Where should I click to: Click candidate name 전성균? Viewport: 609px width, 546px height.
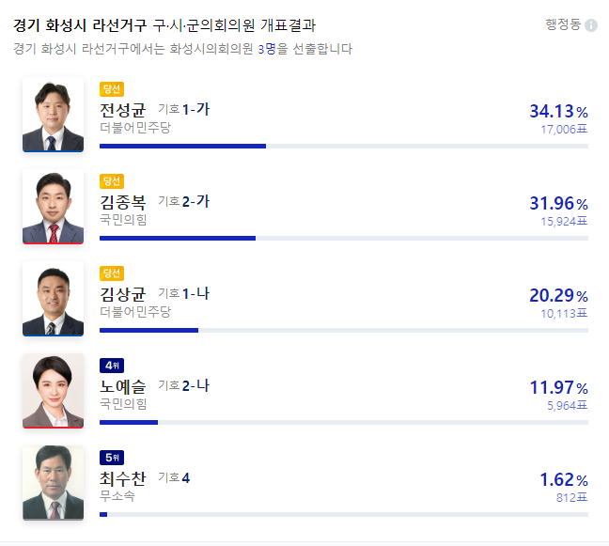[x=122, y=110]
